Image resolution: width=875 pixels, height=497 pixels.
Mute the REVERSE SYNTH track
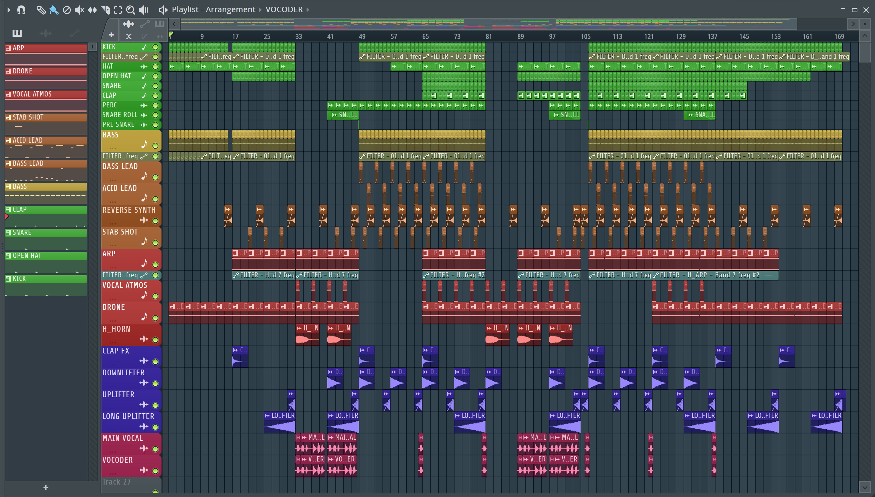pos(156,221)
